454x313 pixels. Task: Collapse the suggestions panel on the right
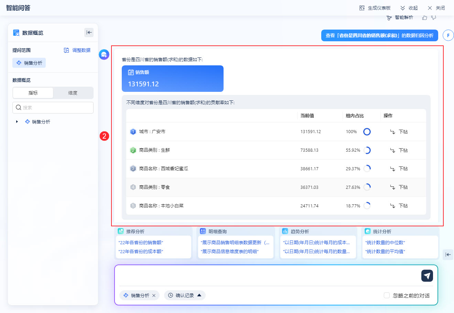448,255
